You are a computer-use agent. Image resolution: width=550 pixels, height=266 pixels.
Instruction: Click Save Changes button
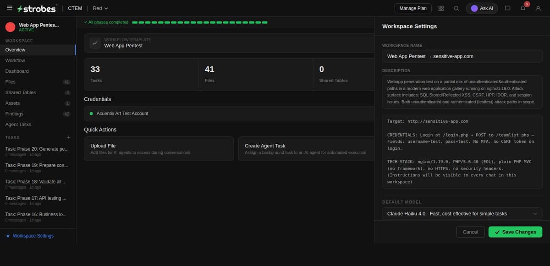(x=515, y=232)
